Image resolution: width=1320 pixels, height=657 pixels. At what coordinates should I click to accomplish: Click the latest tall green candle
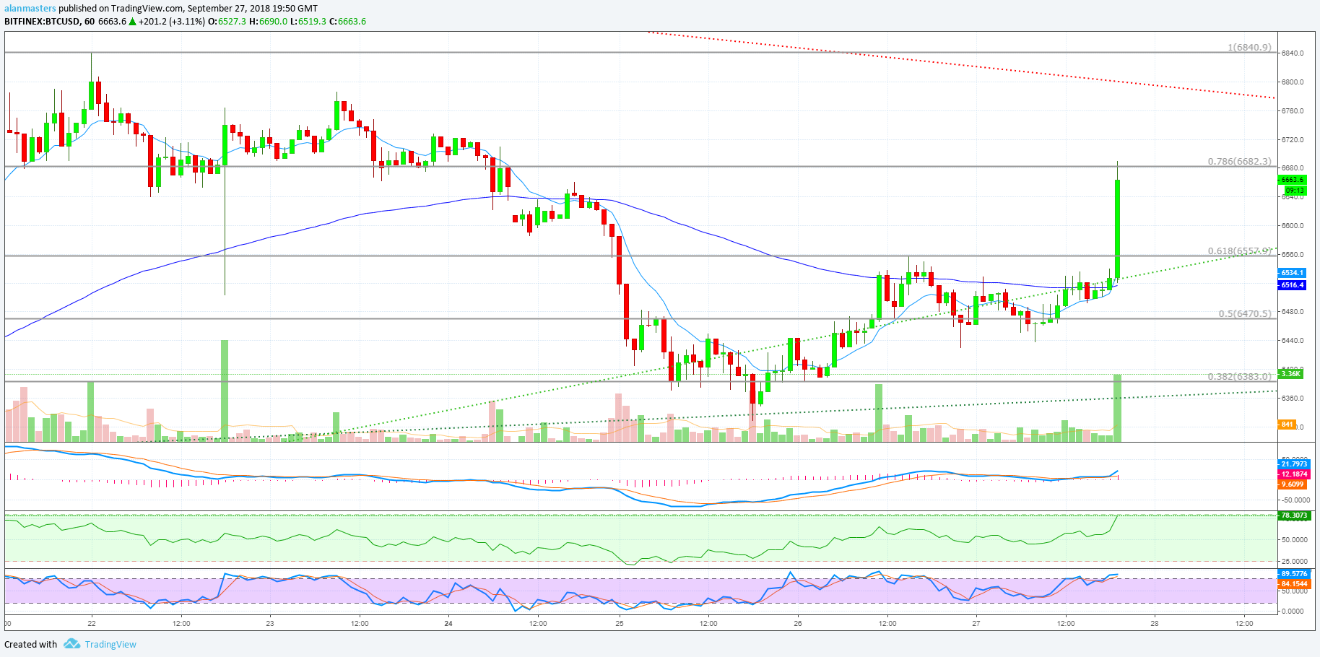click(1118, 229)
